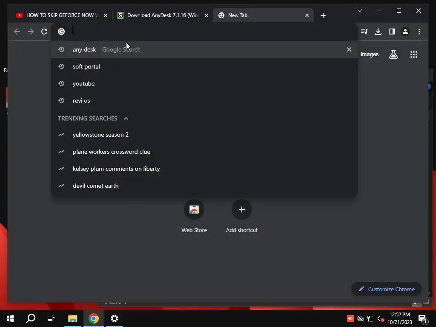Click the Add shortcut button
The height and width of the screenshot is (327, 436).
coord(242,217)
